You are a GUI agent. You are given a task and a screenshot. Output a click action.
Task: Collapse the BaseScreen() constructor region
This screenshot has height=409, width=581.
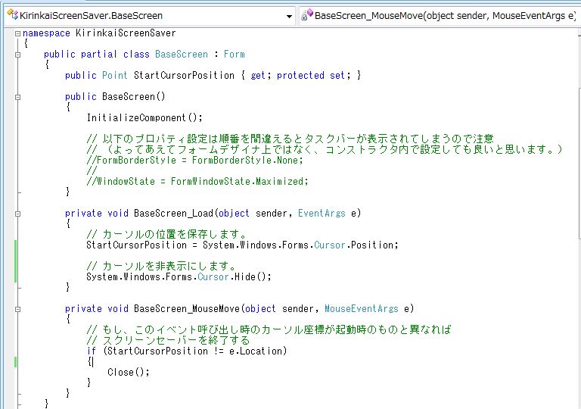(17, 97)
